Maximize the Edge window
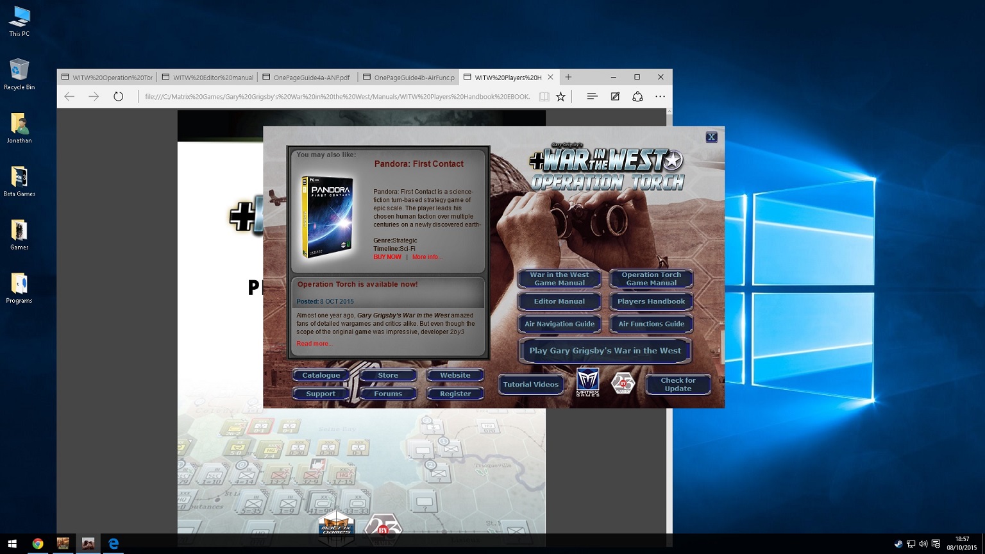985x554 pixels. pos(637,77)
